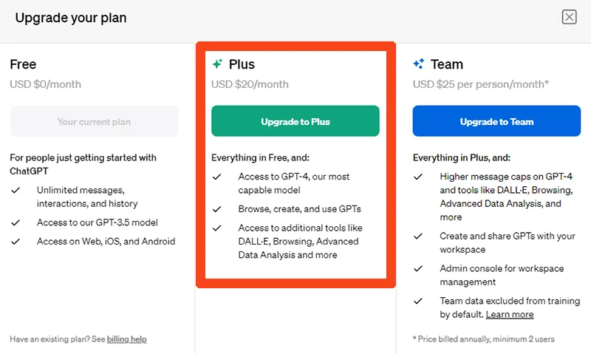Click the Upgrade your plan title
Viewport: 591px width, 354px height.
(71, 18)
